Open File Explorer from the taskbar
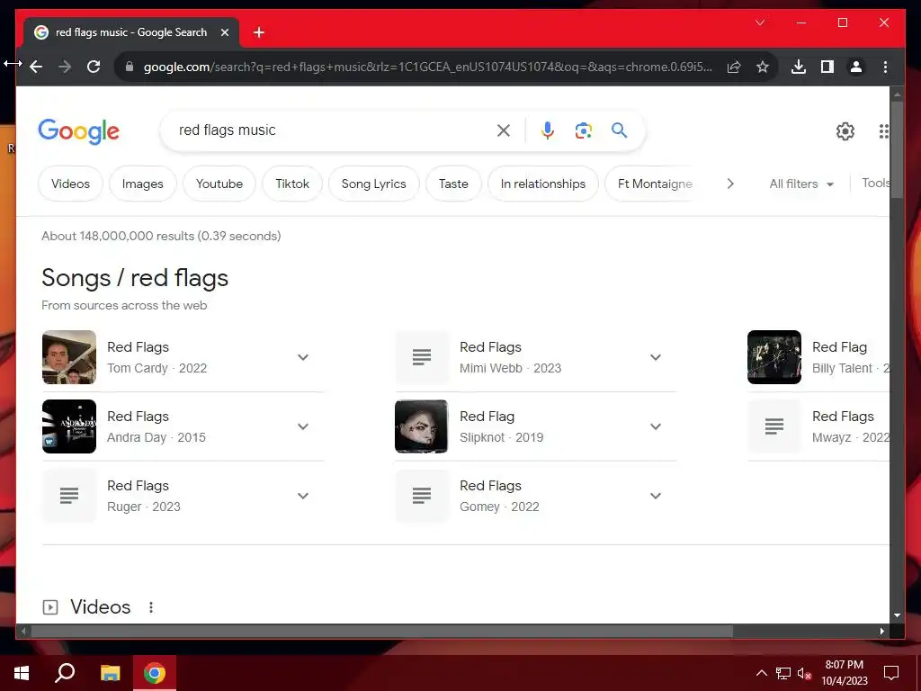The height and width of the screenshot is (691, 921). coord(110,673)
